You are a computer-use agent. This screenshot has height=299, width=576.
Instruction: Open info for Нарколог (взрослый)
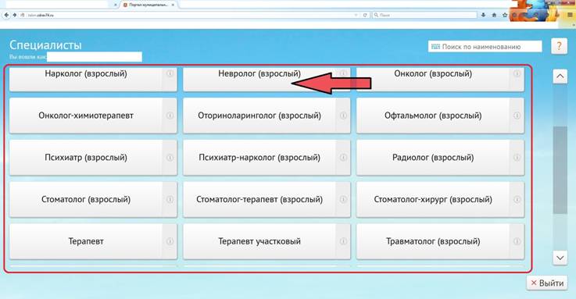[x=170, y=73]
